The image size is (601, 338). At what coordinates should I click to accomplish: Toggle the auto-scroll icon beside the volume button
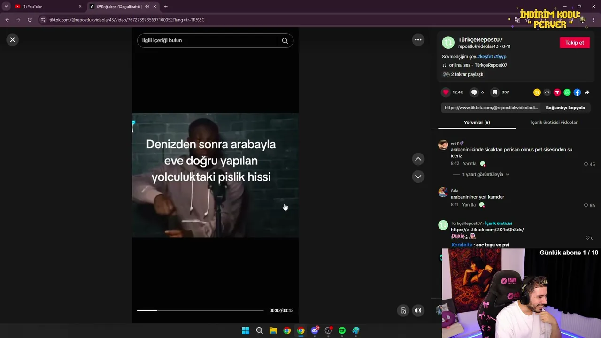(x=403, y=310)
